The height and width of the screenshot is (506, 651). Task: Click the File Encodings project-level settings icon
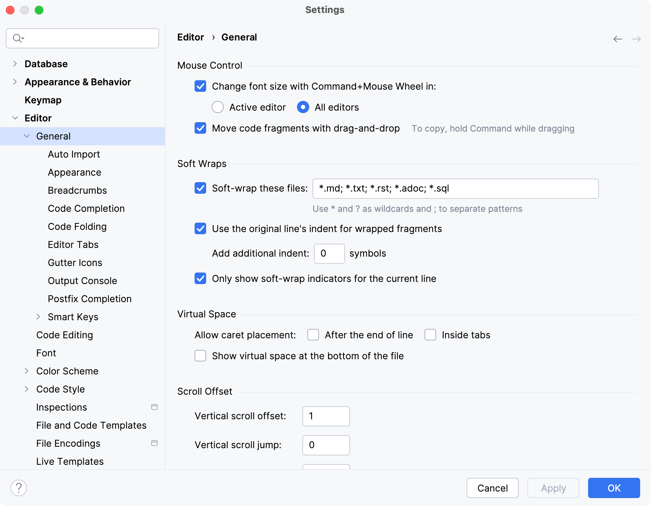[x=154, y=443]
